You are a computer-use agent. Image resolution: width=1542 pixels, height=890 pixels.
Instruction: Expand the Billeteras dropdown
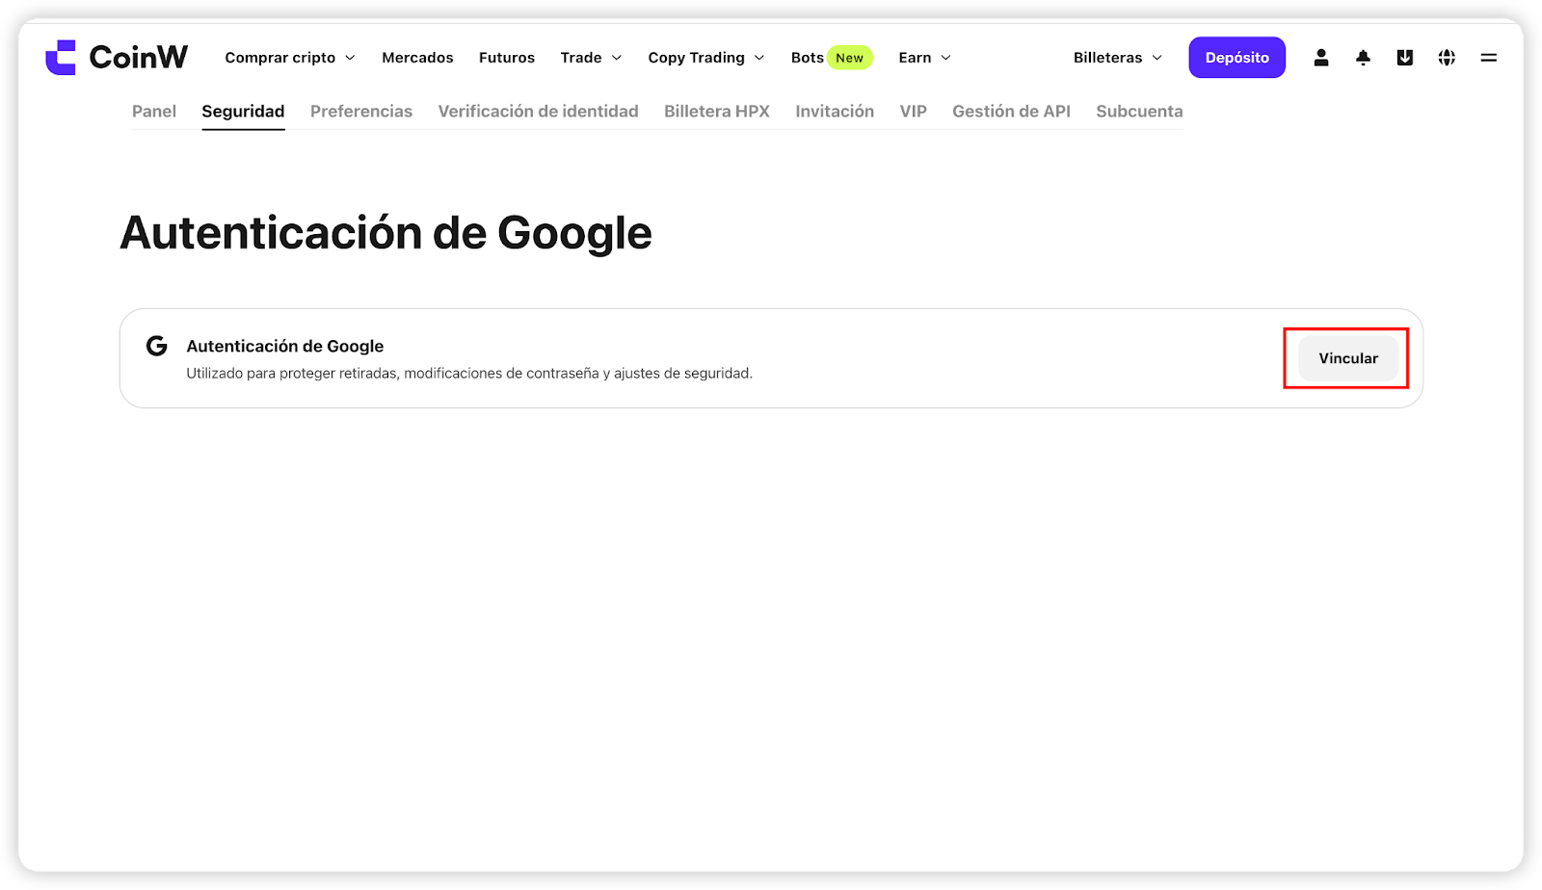point(1118,58)
